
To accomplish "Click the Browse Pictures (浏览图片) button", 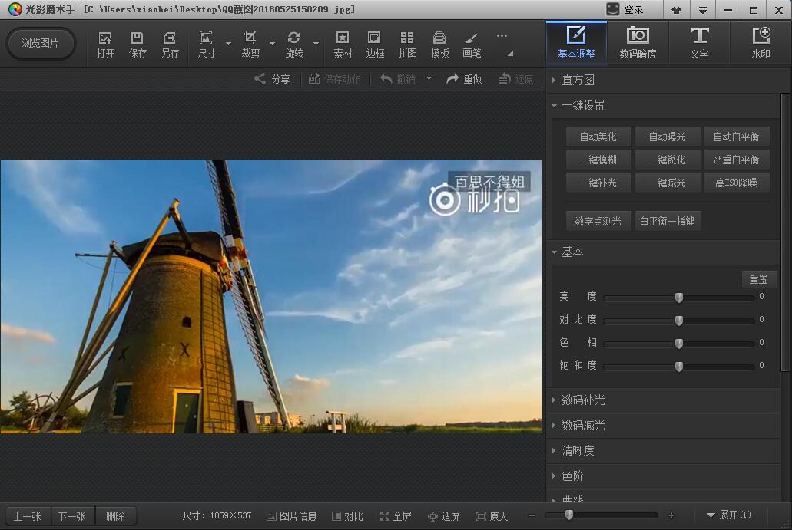I will [x=41, y=43].
